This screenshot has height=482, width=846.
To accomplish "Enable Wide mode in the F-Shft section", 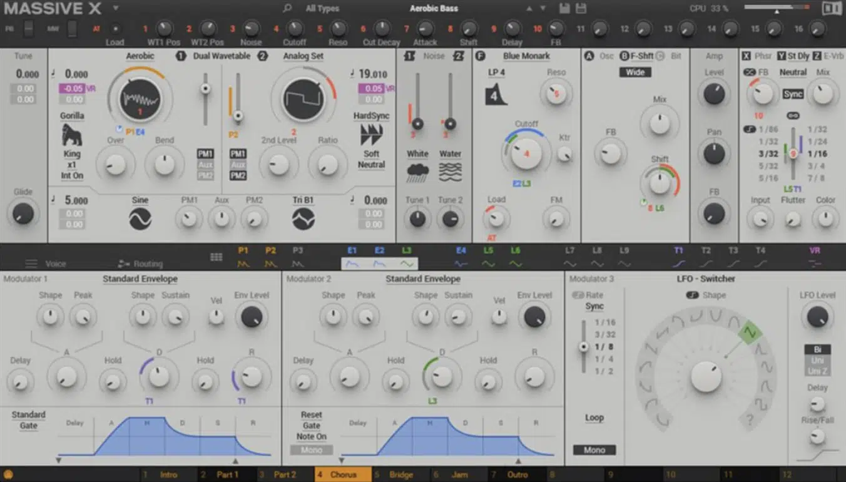I will pos(634,72).
